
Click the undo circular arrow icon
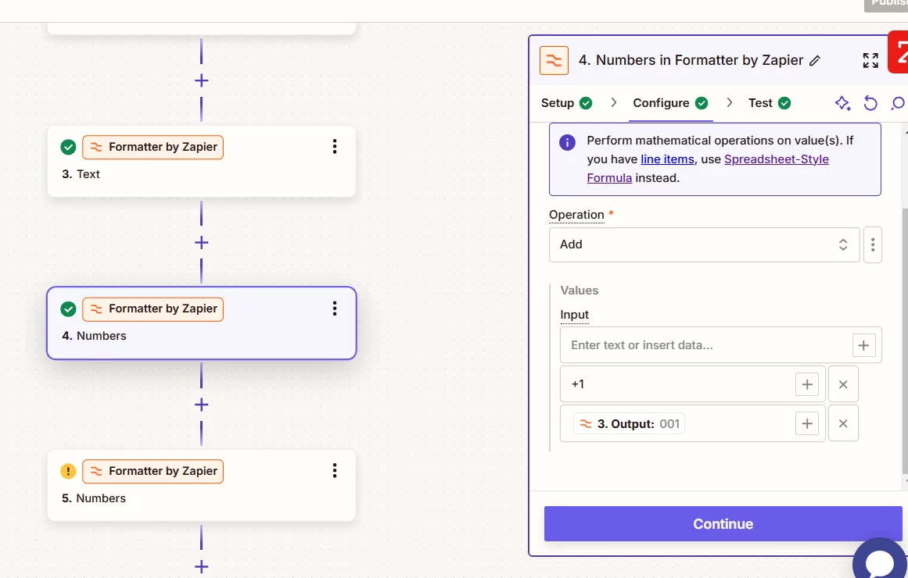pyautogui.click(x=870, y=103)
